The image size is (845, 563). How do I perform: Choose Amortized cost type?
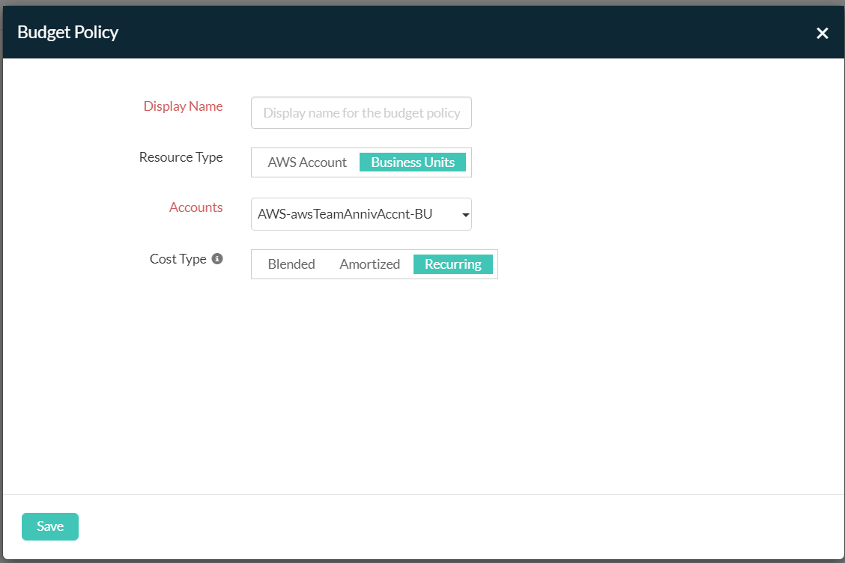pyautogui.click(x=369, y=264)
